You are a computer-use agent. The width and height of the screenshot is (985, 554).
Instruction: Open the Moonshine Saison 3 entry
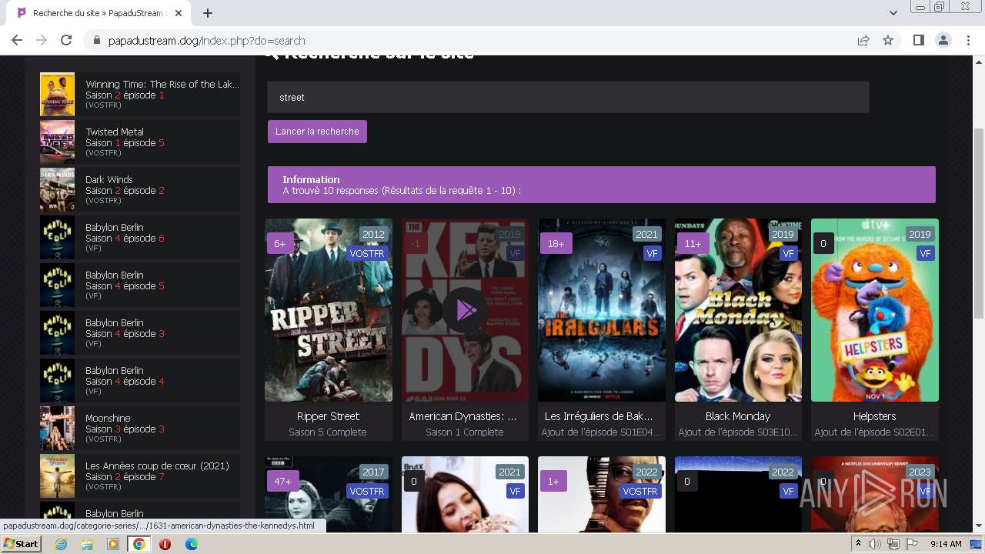(140, 428)
